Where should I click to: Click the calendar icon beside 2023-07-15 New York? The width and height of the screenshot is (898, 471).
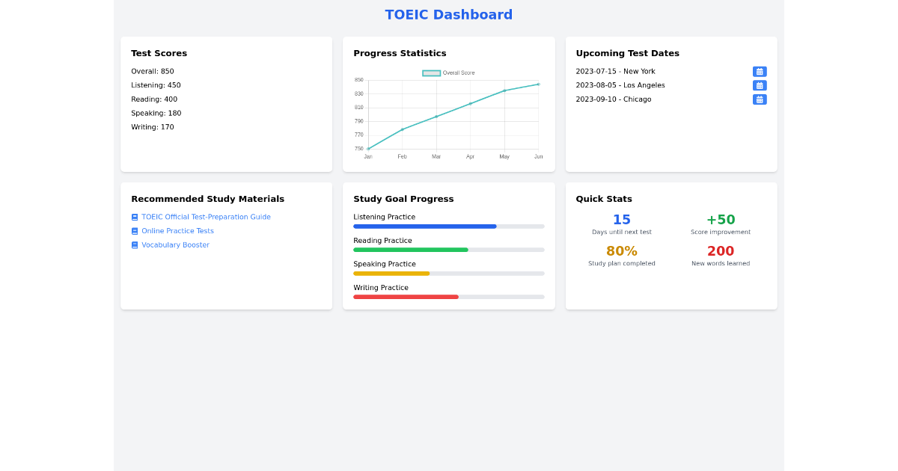point(760,72)
